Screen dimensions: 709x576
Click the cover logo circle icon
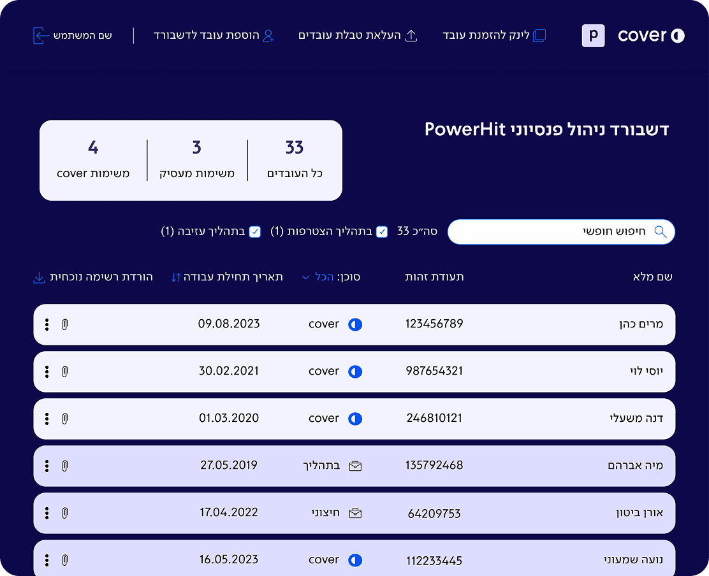tap(677, 35)
